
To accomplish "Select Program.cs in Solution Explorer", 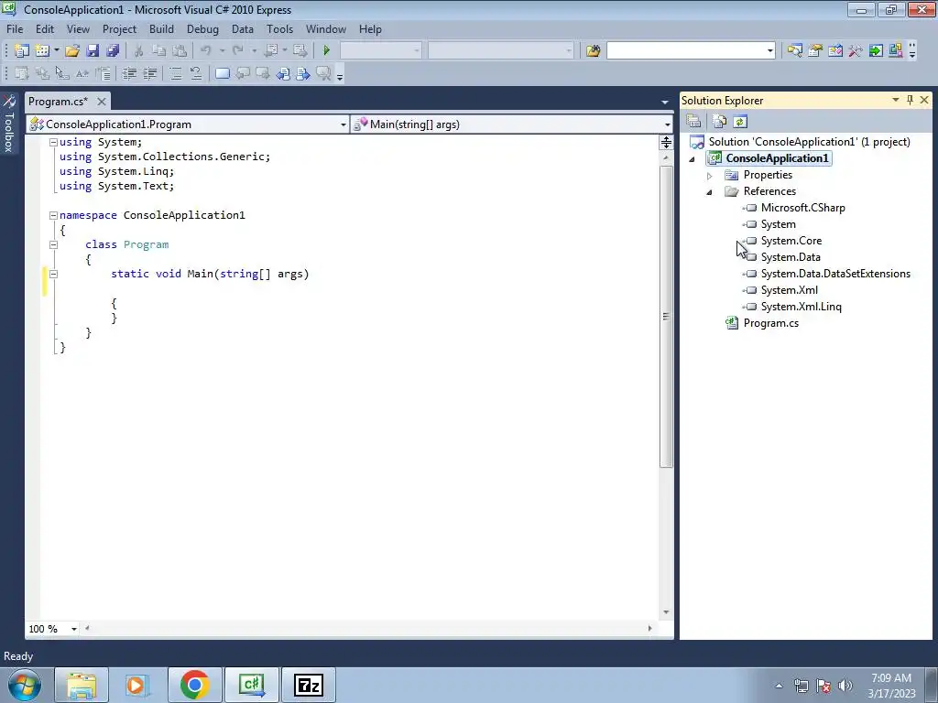I will [770, 323].
